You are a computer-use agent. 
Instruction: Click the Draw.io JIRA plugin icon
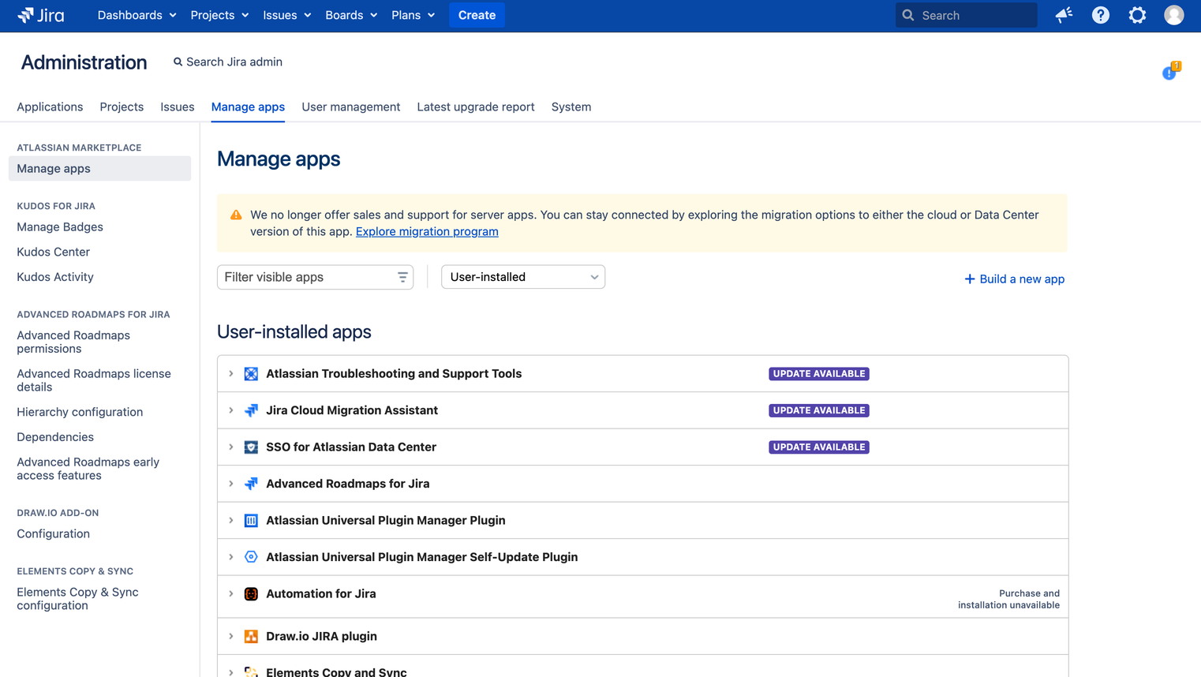coord(250,635)
